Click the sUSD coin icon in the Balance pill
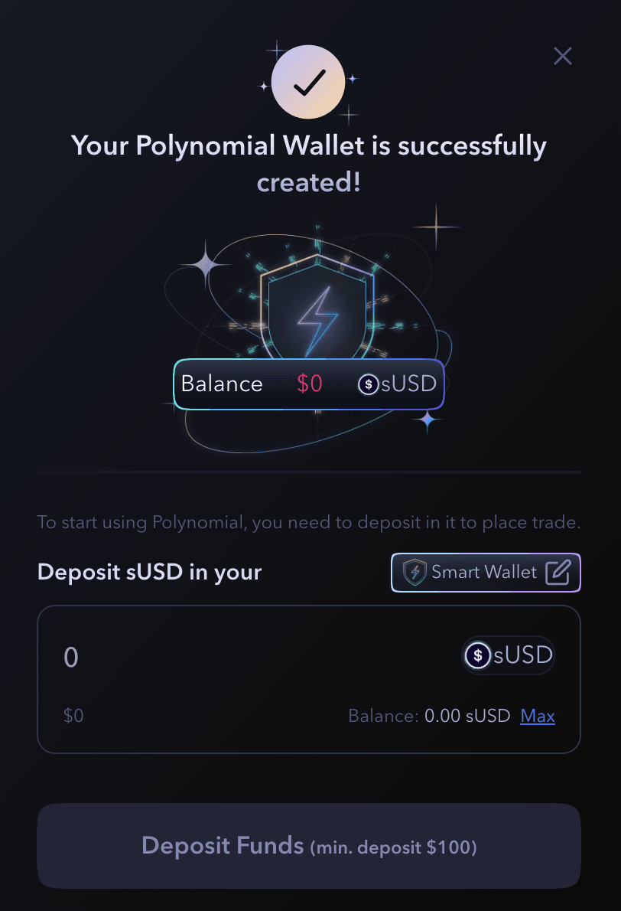The width and height of the screenshot is (621, 911). coord(368,384)
